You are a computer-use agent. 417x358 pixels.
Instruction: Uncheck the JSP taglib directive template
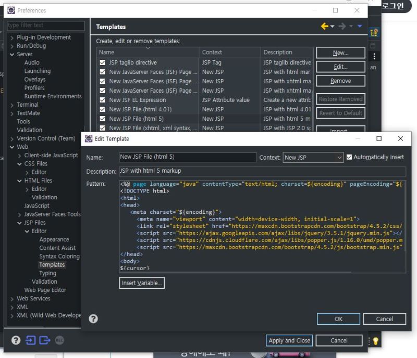102,62
